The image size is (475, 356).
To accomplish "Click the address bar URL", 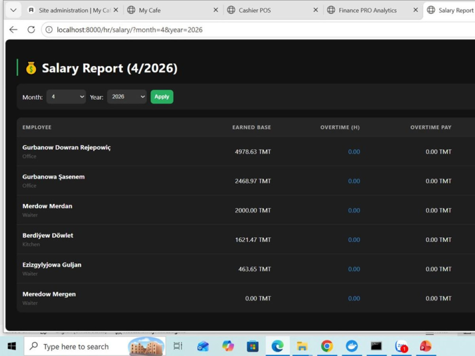I will tap(130, 29).
